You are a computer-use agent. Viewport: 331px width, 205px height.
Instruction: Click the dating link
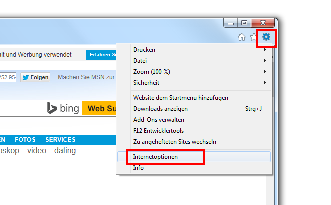65,150
